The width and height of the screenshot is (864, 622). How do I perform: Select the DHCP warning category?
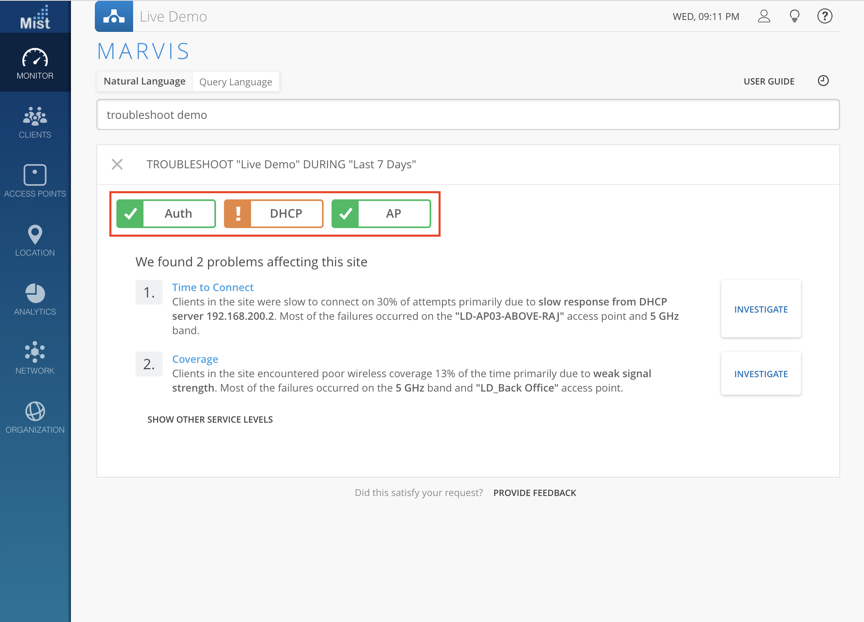(274, 214)
